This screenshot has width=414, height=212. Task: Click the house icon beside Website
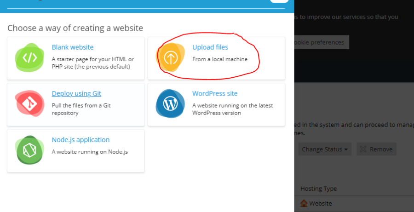304,203
